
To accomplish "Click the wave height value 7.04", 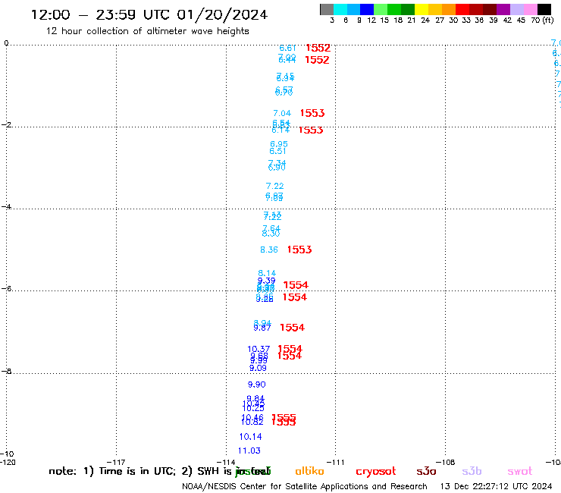I will tap(282, 114).
